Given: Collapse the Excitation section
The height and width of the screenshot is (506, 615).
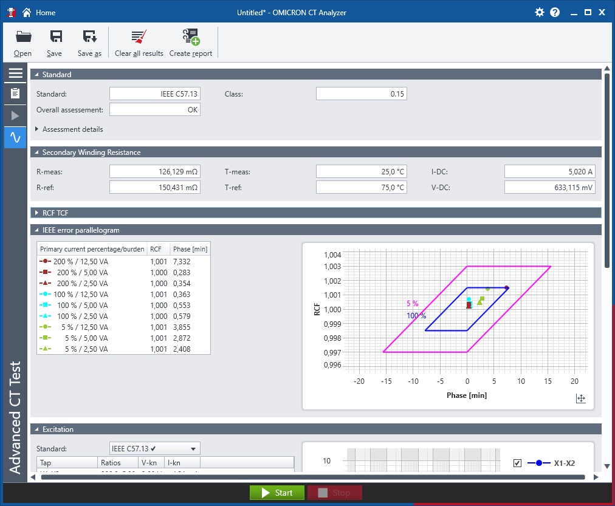Looking at the screenshot, I should [x=37, y=429].
